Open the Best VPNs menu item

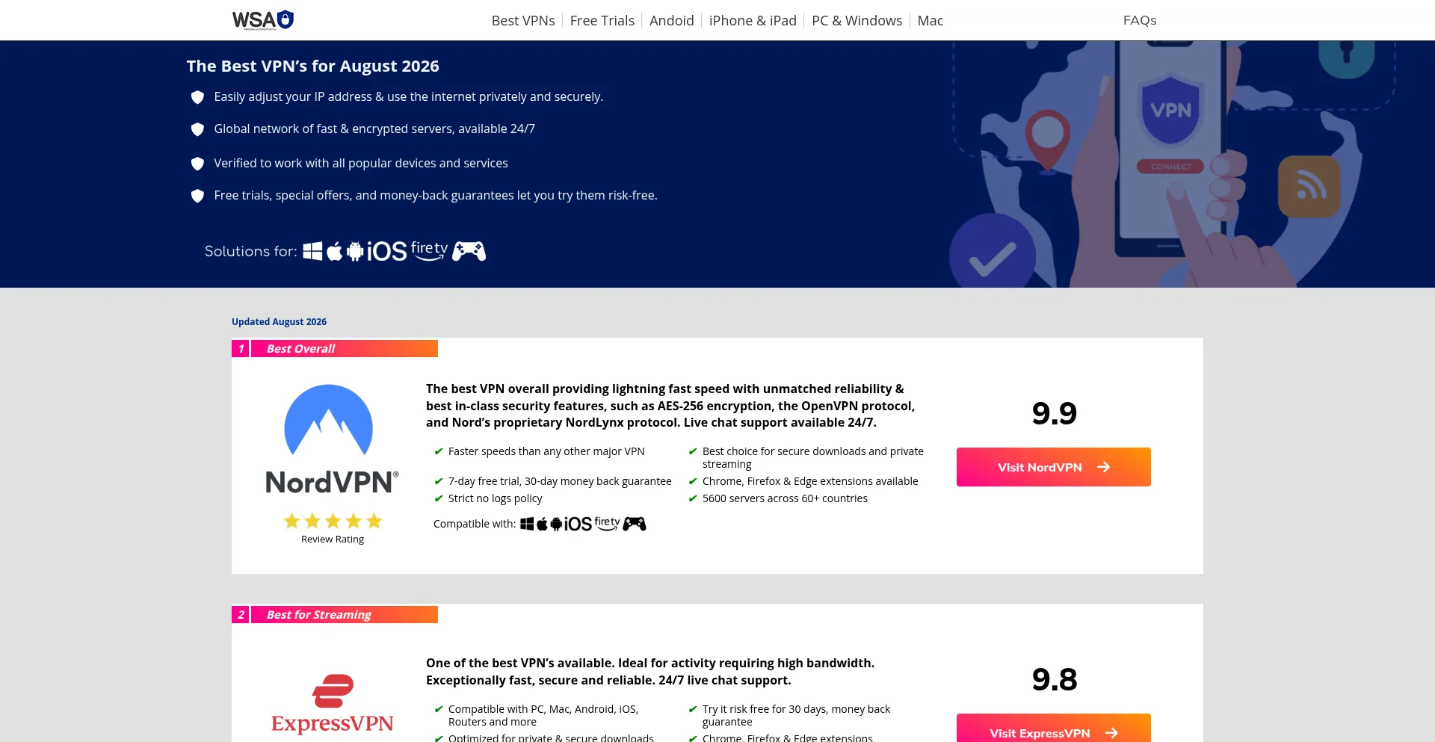pyautogui.click(x=523, y=20)
